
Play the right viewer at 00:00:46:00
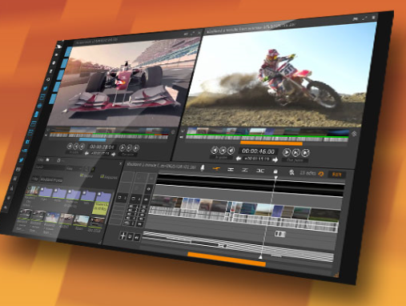286,152
